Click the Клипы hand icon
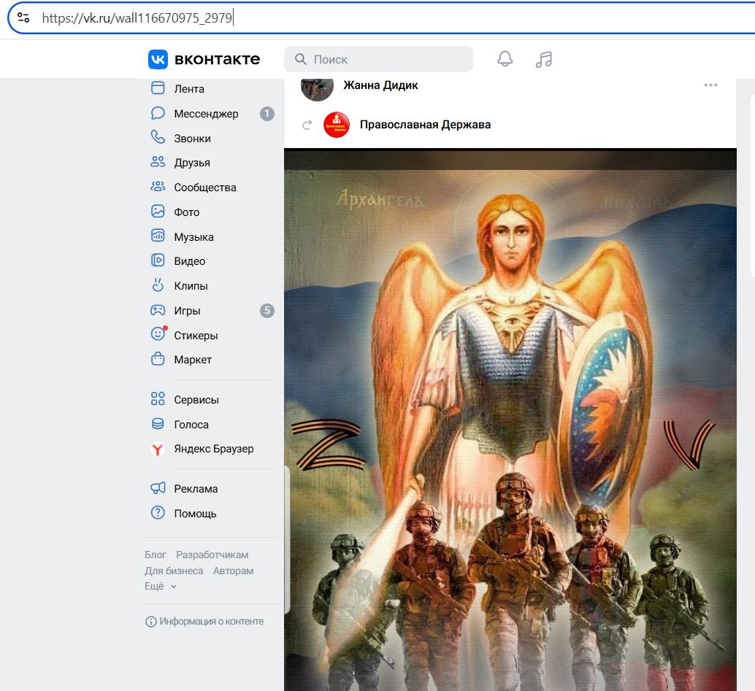Screen dimensions: 755x691 (x=158, y=285)
